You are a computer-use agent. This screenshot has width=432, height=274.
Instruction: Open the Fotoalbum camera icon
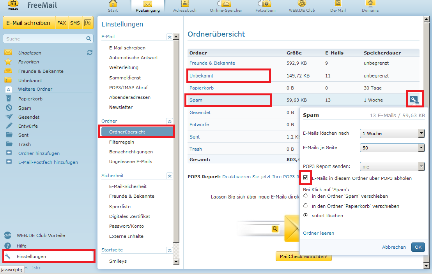tap(267, 4)
